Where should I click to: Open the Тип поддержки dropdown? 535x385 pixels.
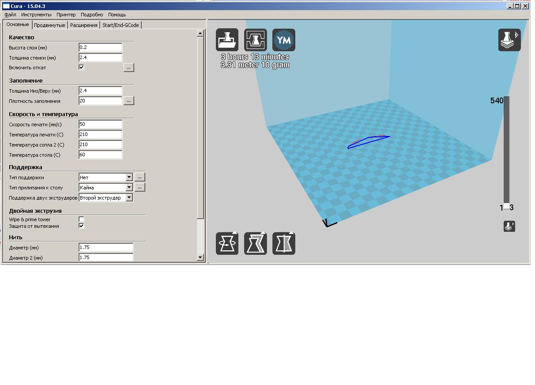tap(129, 177)
